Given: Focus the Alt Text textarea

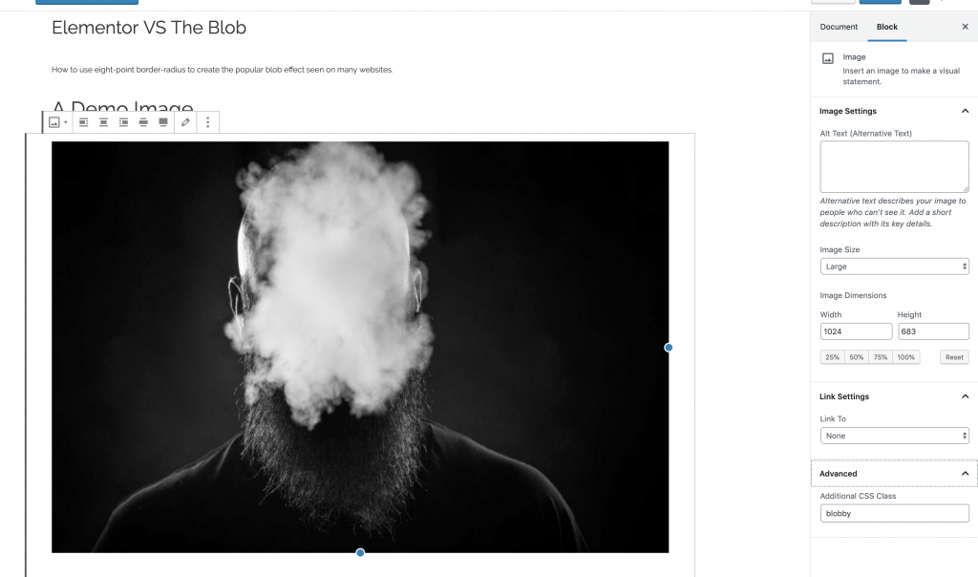Looking at the screenshot, I should (894, 166).
